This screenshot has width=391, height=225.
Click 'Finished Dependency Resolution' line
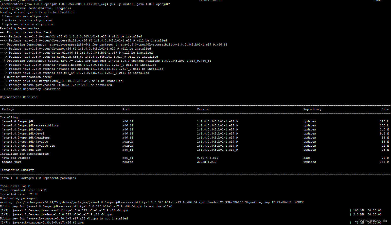click(30, 89)
